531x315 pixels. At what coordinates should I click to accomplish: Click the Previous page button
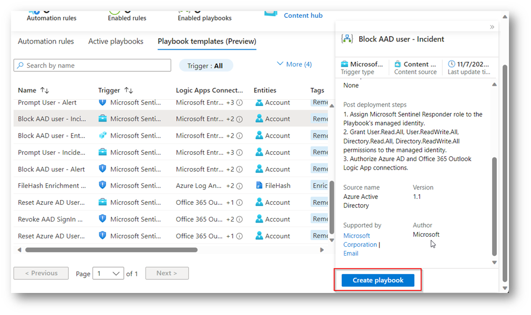[41, 273]
